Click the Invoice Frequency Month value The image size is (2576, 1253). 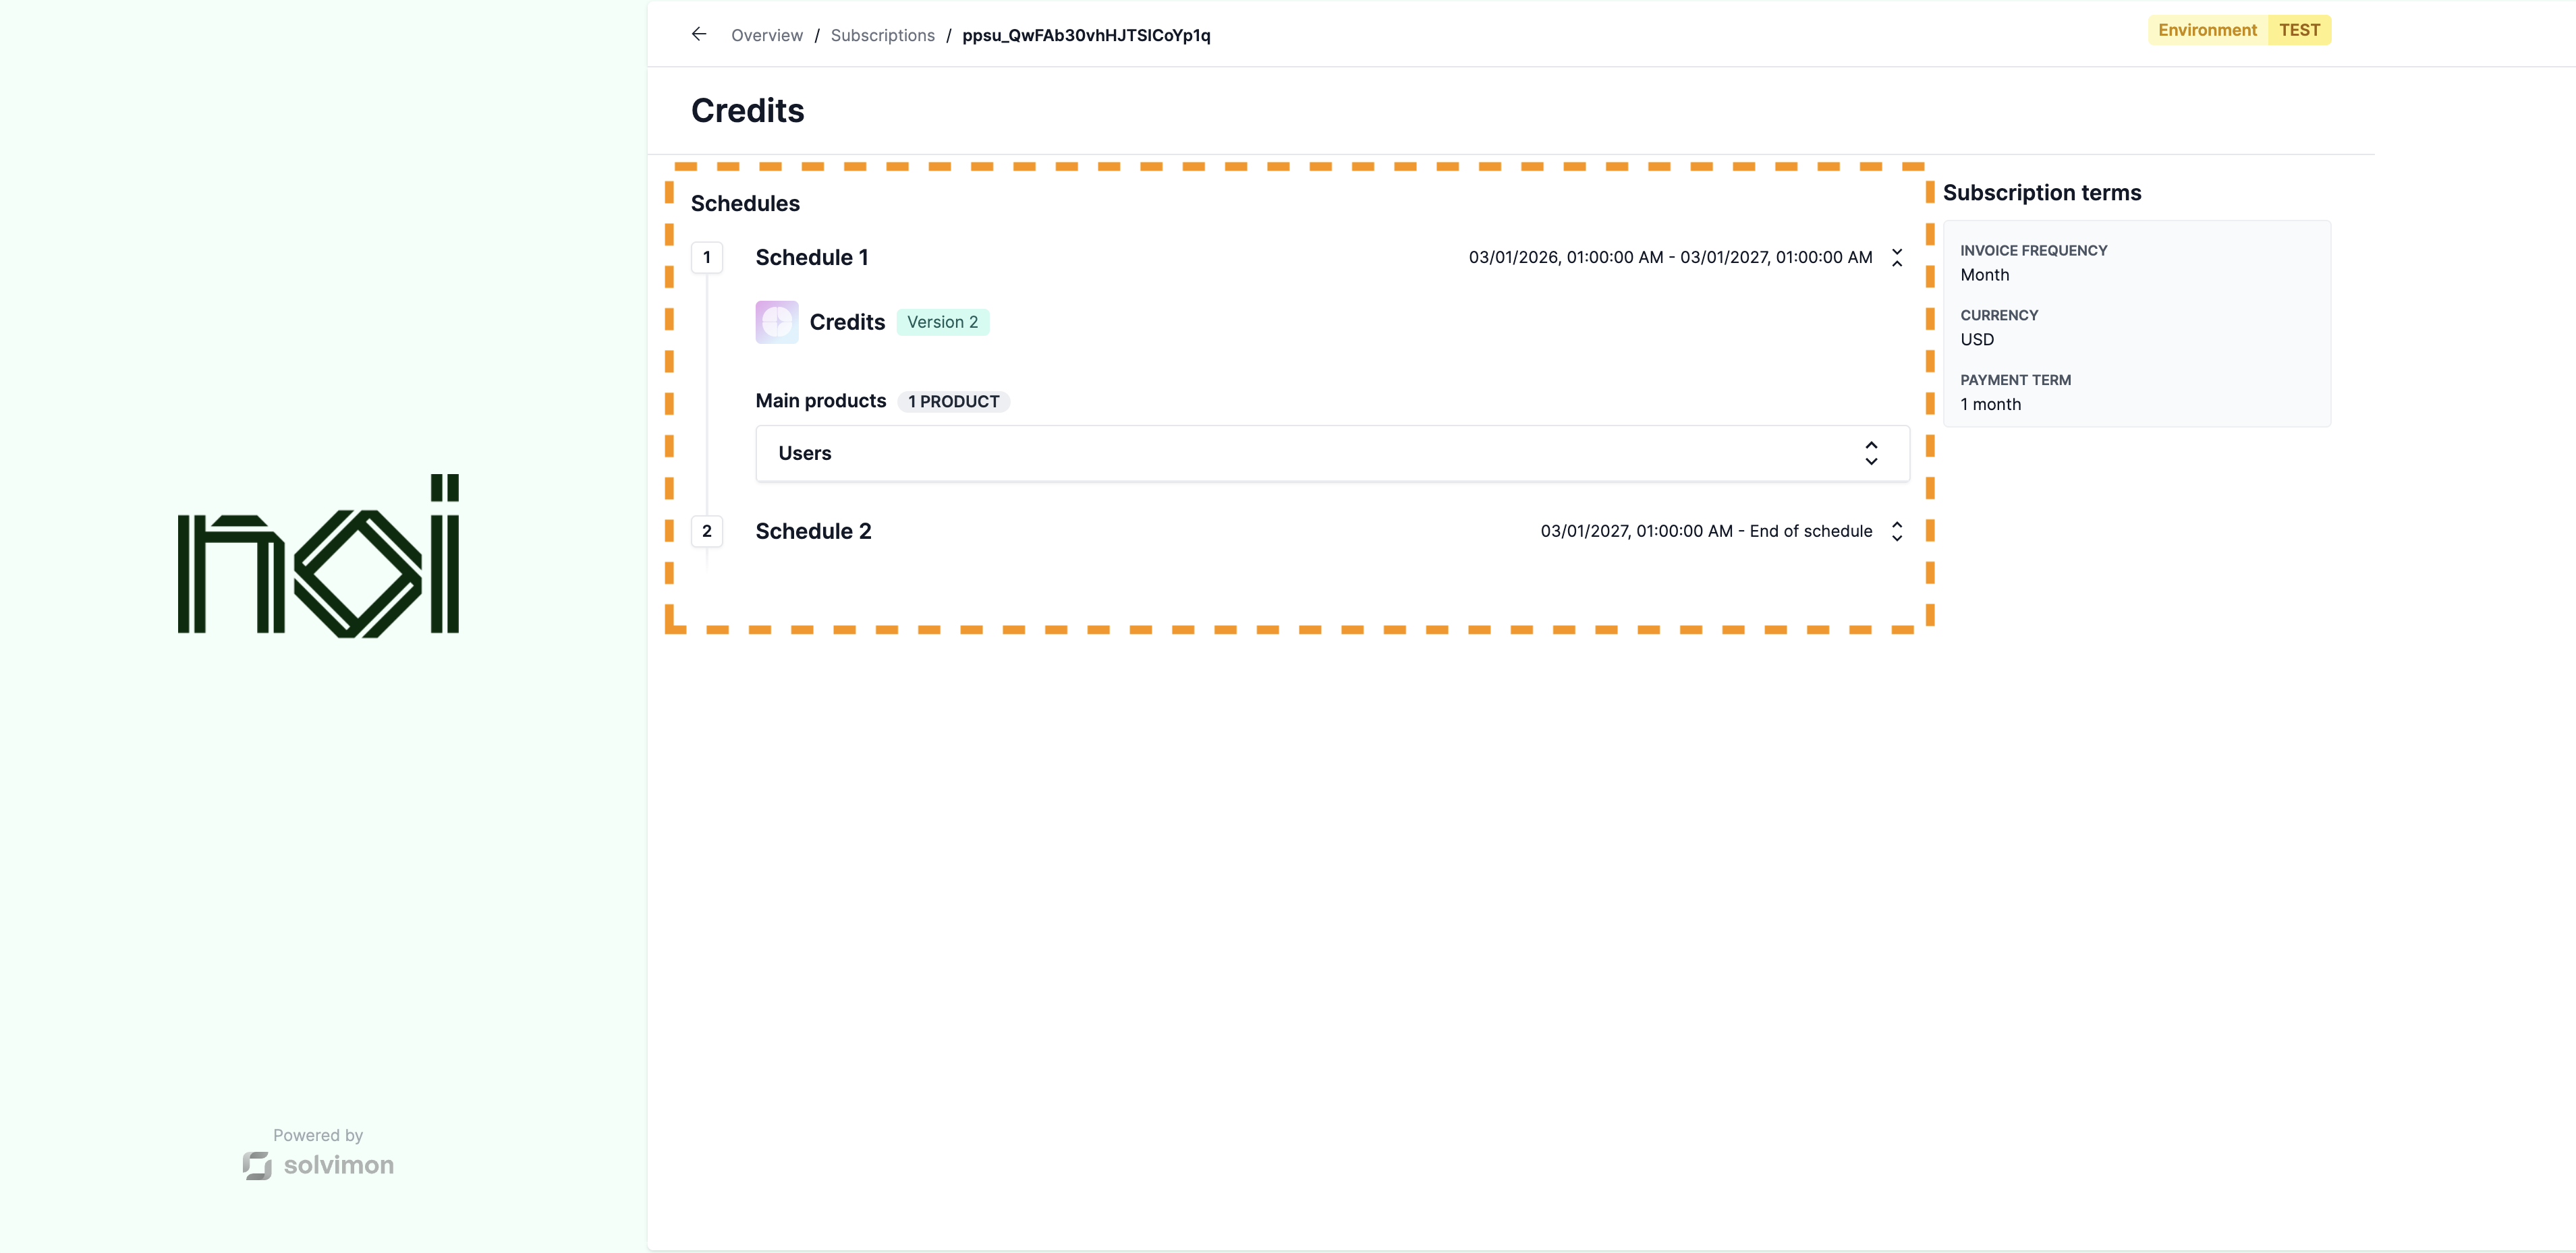pyautogui.click(x=1984, y=274)
